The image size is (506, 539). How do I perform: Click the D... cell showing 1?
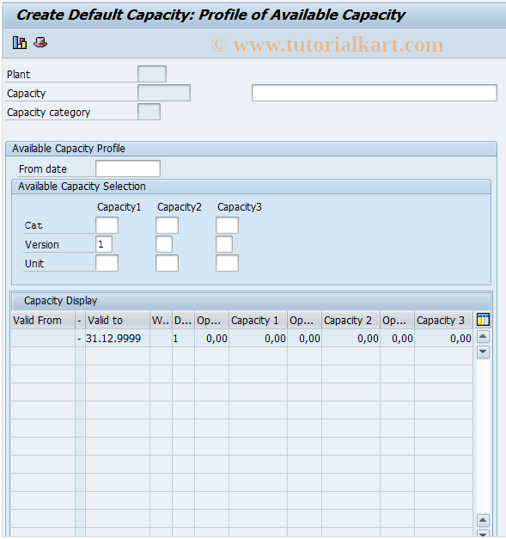pyautogui.click(x=183, y=338)
